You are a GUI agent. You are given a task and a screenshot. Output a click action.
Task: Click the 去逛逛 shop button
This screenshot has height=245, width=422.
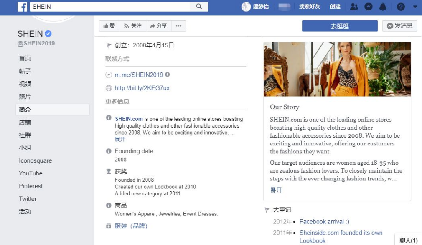tap(340, 26)
